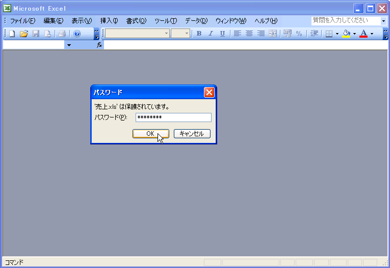The width and height of the screenshot is (390, 268).
Task: Apply Currency style icon
Action: (x=288, y=34)
